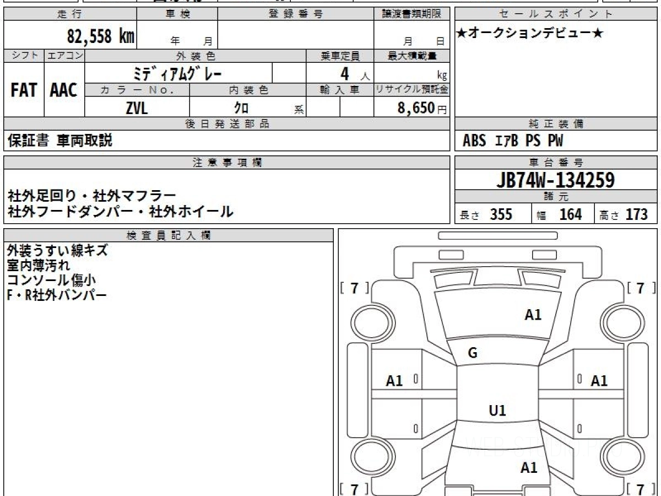Select the mileage value 82,558 km
Viewport: 661px width, 496px height.
click(101, 36)
